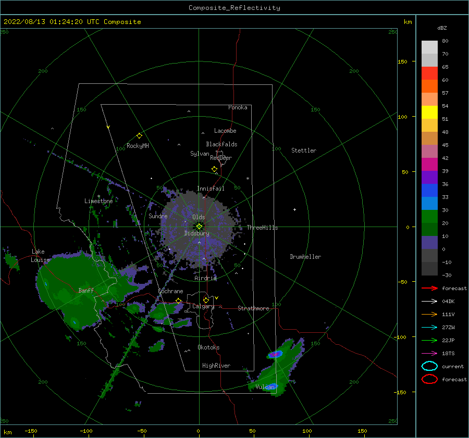This screenshot has height=438, width=469.
Task: Click the yellow V marker east of Calgary
Action: [x=216, y=298]
